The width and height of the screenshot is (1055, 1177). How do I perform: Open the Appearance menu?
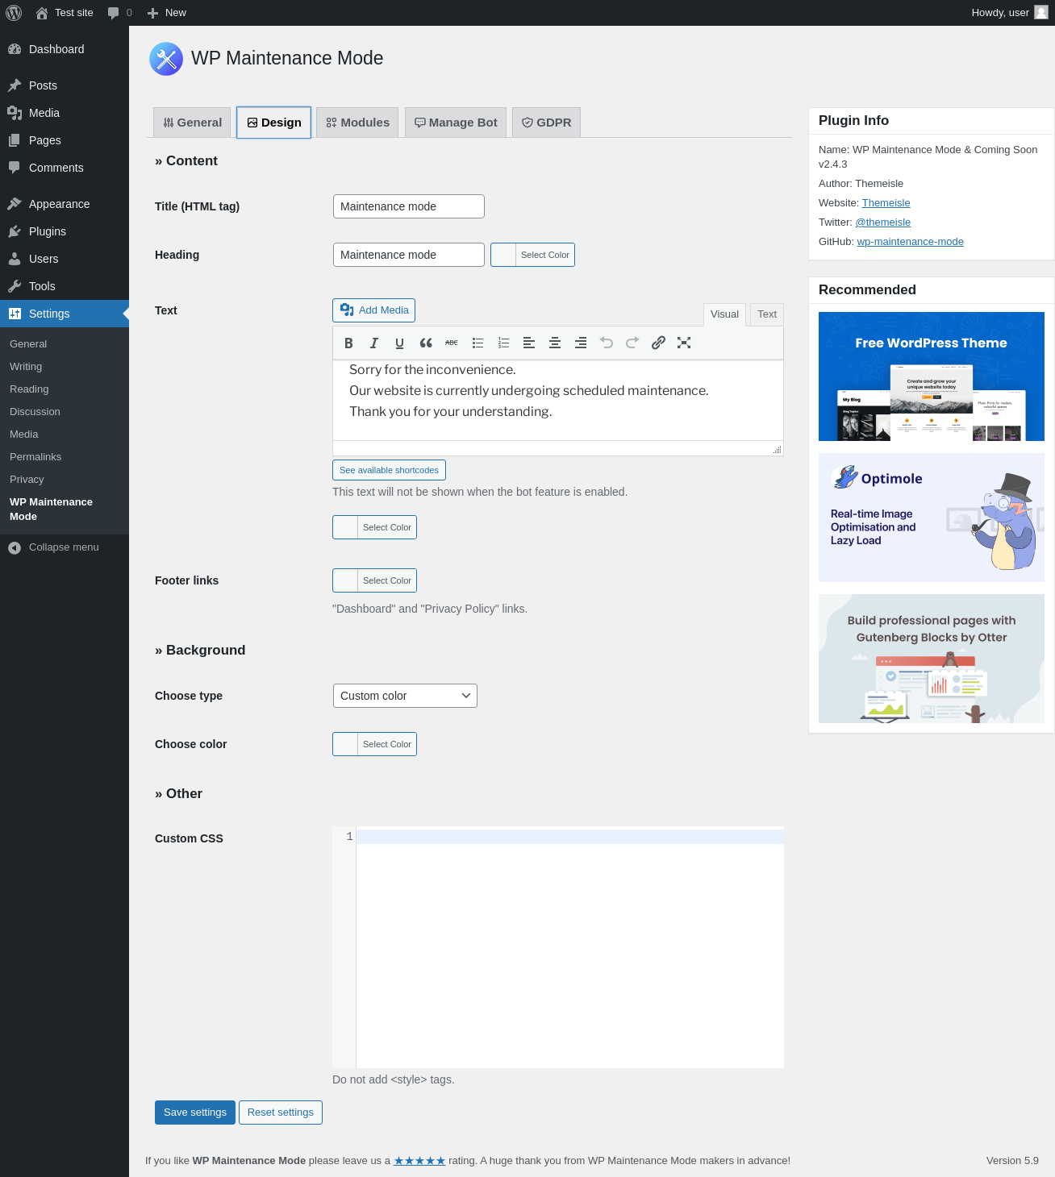(65, 204)
